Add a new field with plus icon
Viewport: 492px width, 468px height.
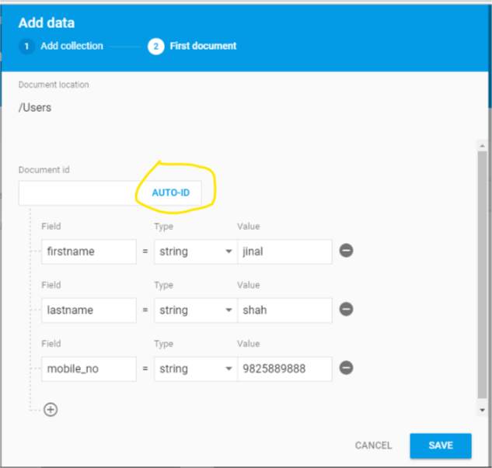51,409
